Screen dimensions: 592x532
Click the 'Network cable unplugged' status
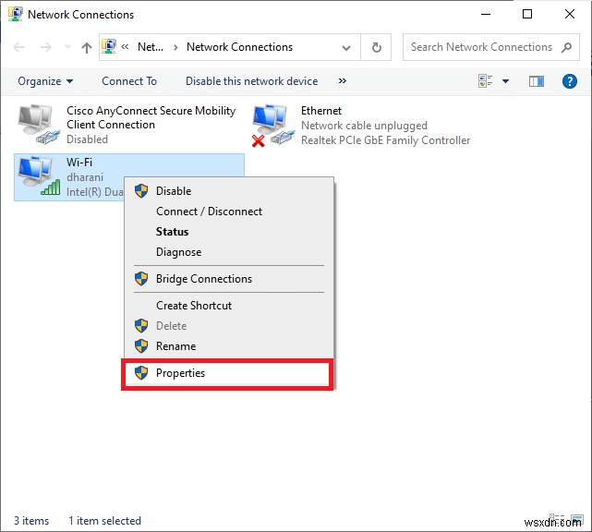(364, 126)
